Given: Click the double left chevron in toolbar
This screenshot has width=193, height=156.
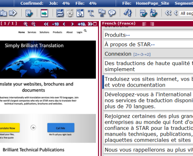Looking at the screenshot, I should point(168,13).
